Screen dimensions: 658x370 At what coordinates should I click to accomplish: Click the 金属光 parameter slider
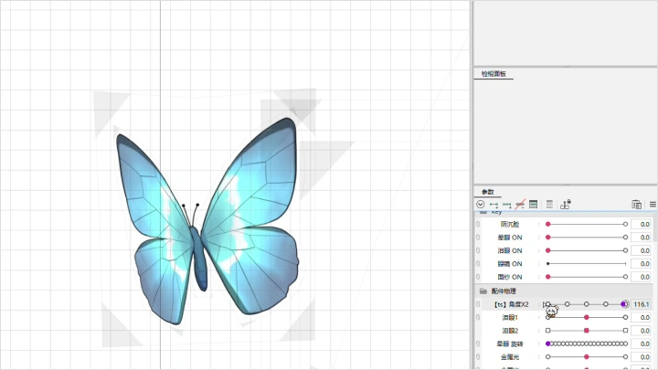click(586, 357)
